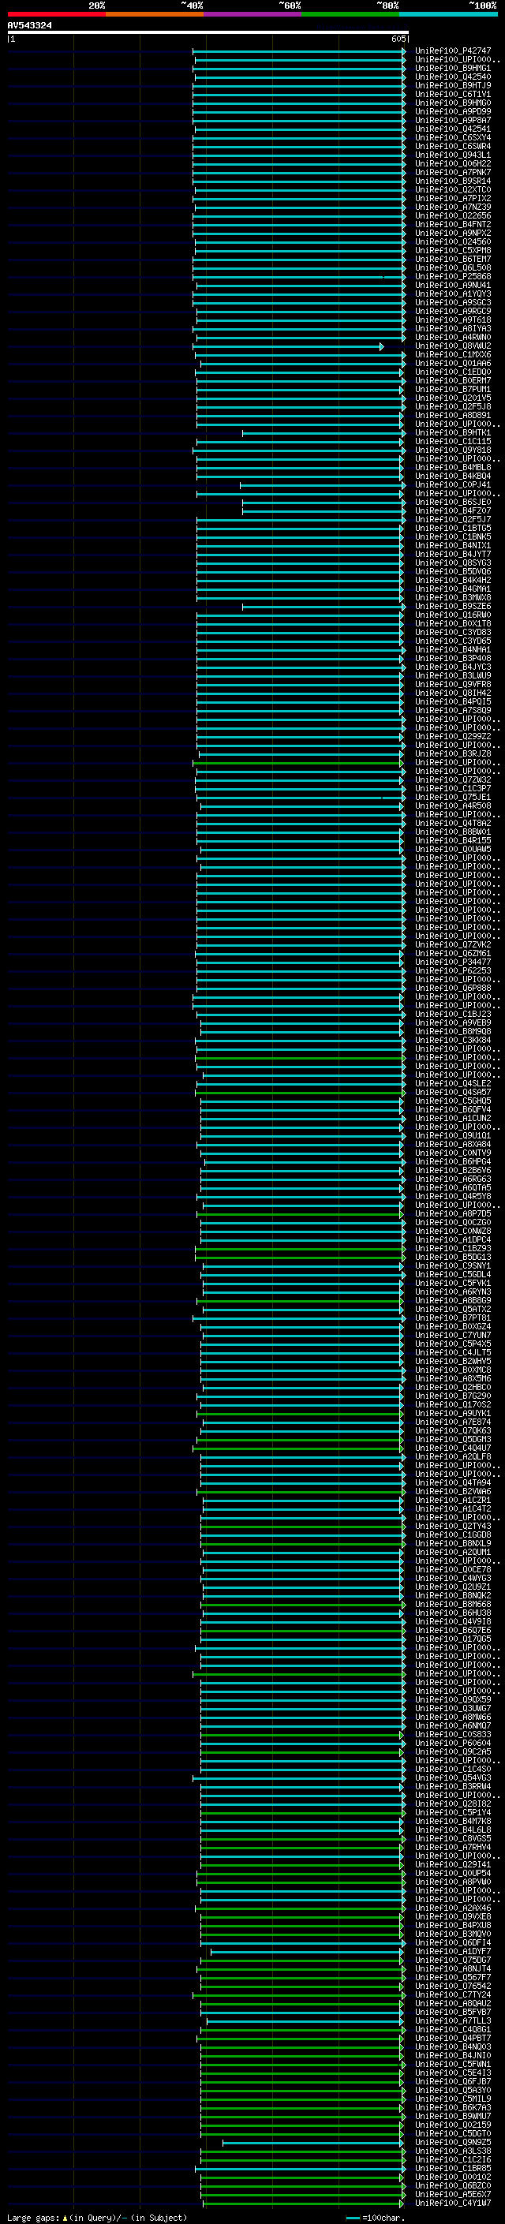Viewport: 505px width, 2224px height.
Task: Click hit label UniRef100_C5GHQ5
Action: (453, 1101)
